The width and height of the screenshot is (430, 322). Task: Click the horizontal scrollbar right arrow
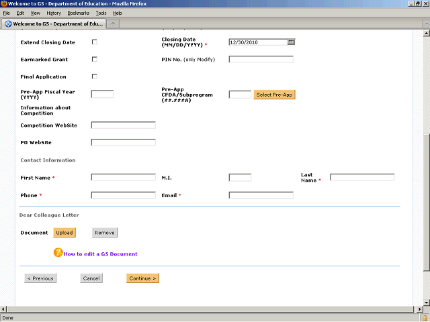pos(419,309)
